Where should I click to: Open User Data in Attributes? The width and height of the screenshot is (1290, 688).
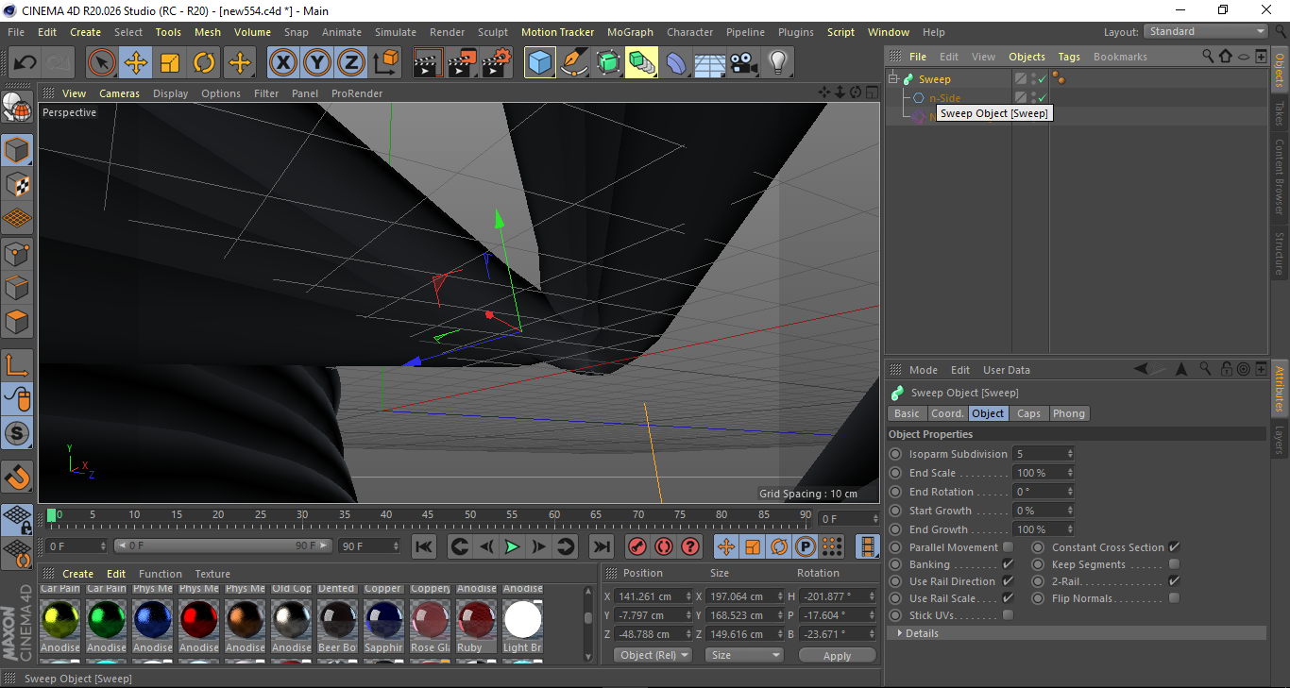(x=1006, y=370)
